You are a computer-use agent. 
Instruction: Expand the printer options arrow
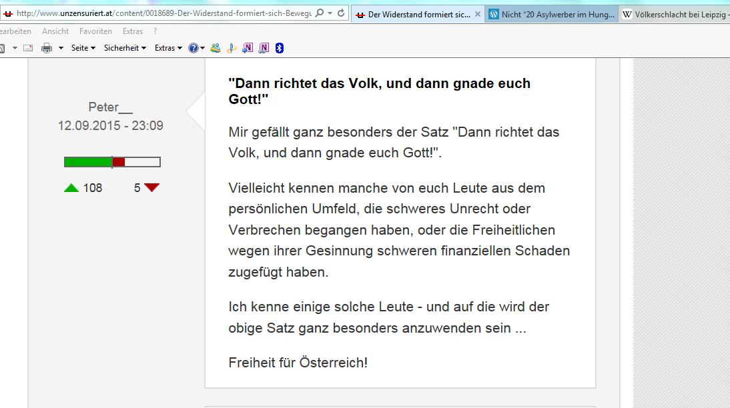[61, 48]
